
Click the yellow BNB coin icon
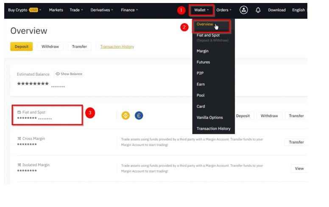(x=125, y=116)
